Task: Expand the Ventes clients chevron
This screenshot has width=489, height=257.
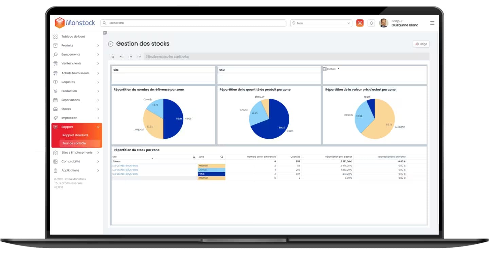Action: pyautogui.click(x=98, y=64)
